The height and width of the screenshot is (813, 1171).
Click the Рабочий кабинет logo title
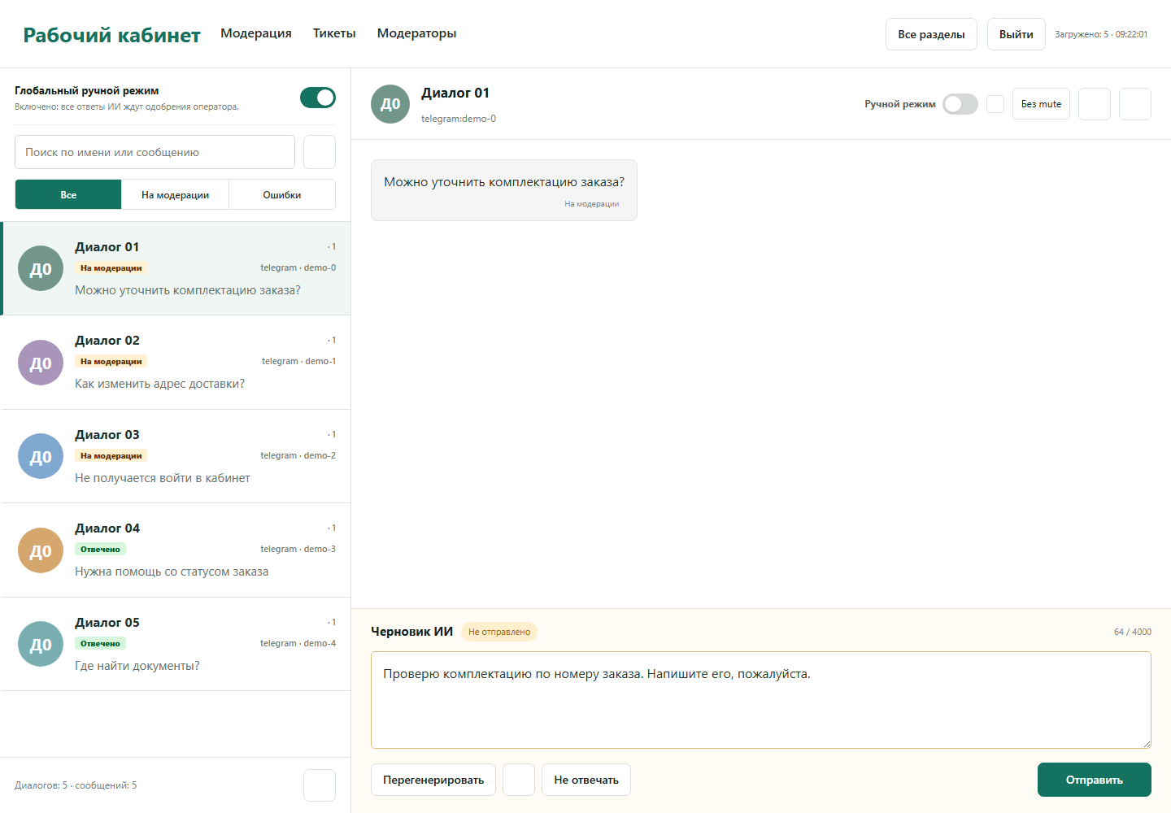(x=111, y=35)
